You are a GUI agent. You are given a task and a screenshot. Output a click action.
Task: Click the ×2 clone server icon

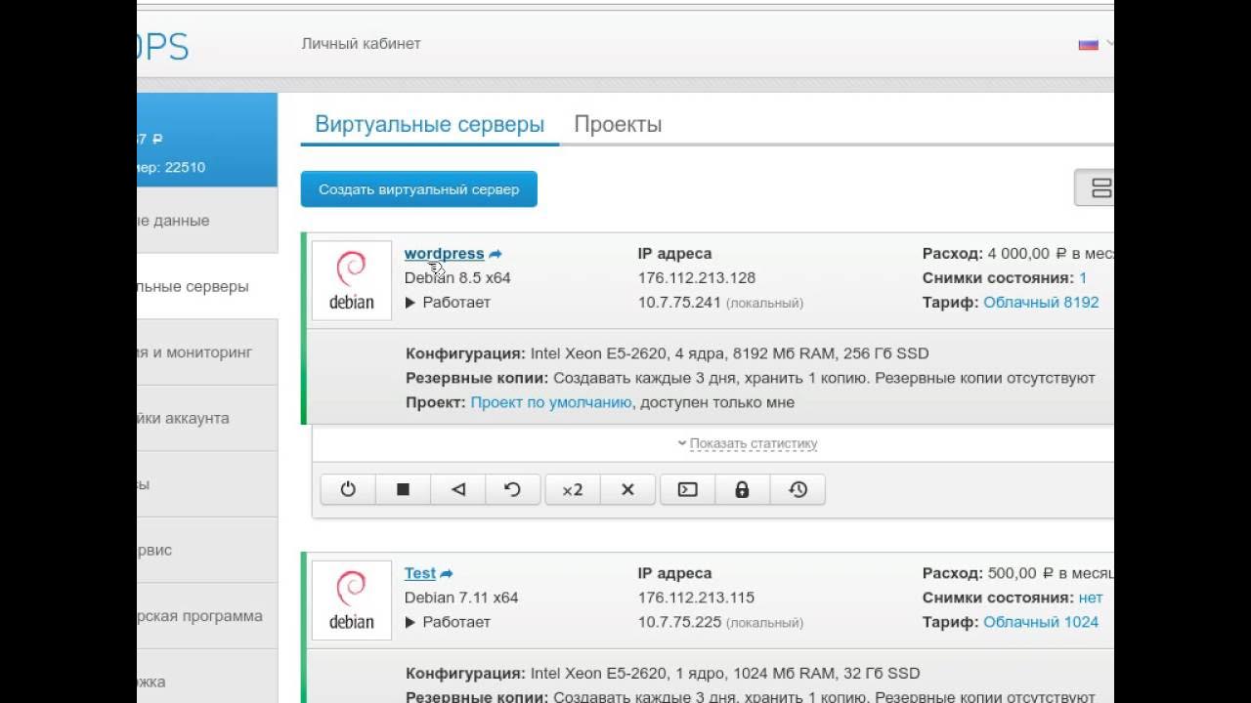click(573, 490)
